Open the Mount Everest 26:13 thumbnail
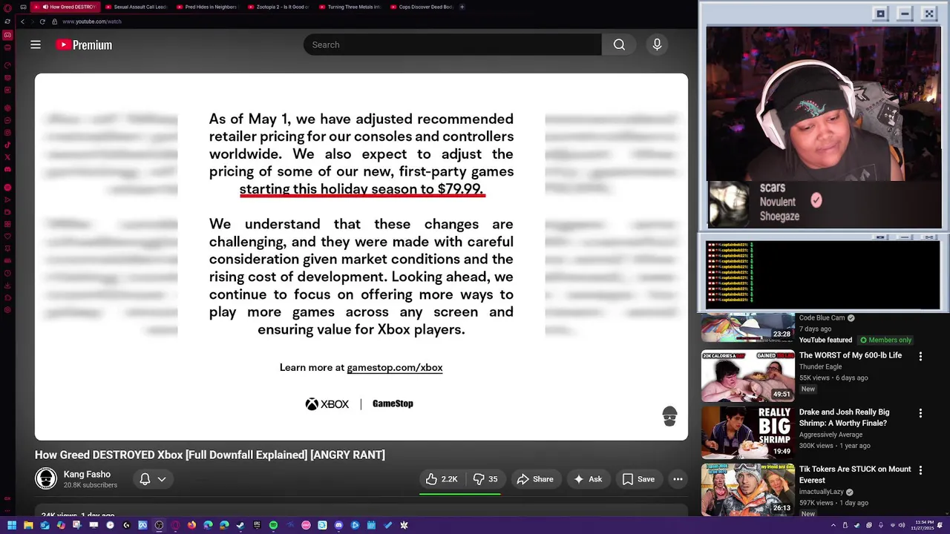This screenshot has height=534, width=950. [747, 489]
